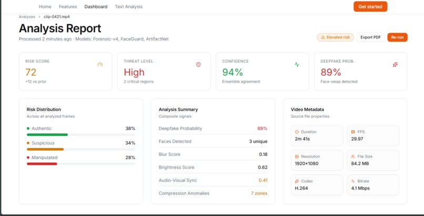Screen dimensions: 424x216
Task: Click the File Size icon
Action: [x=353, y=156]
